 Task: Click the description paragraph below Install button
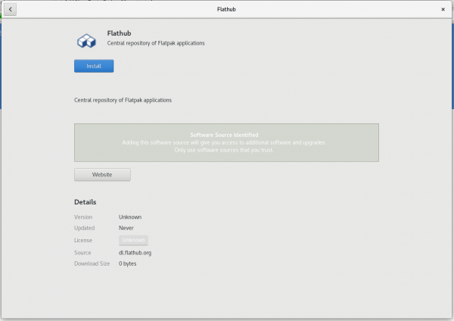(x=123, y=100)
